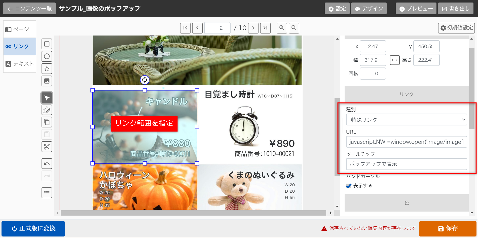Switch to the テキスト tab
The image size is (478, 238).
[20, 64]
